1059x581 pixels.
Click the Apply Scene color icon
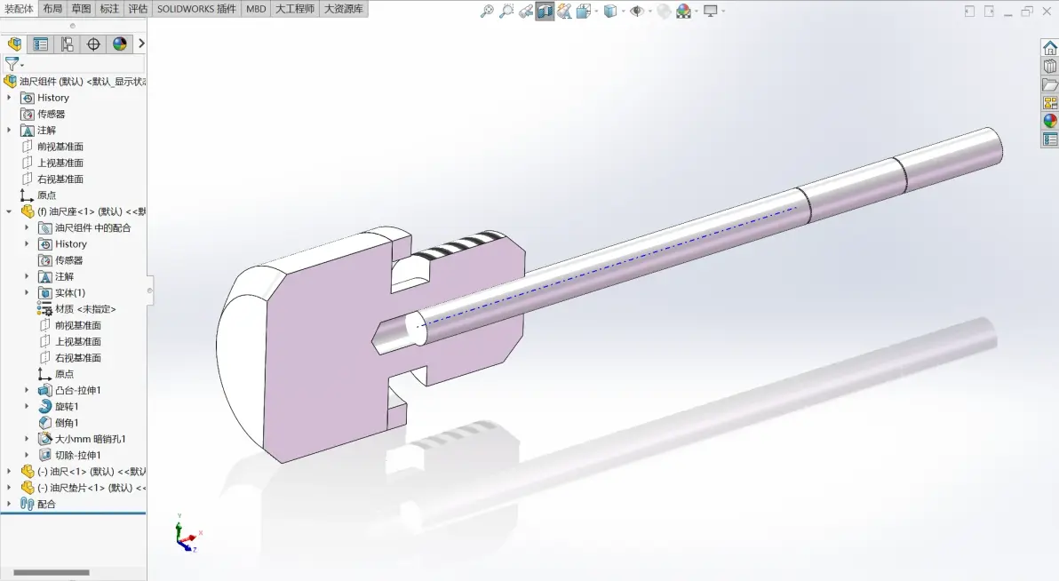point(683,11)
